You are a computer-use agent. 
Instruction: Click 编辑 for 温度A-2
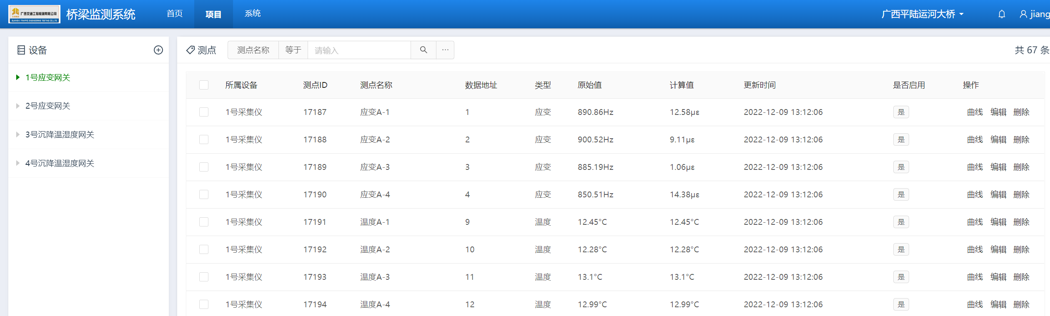[998, 249]
